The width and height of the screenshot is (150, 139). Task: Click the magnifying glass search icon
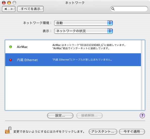point(113,9)
